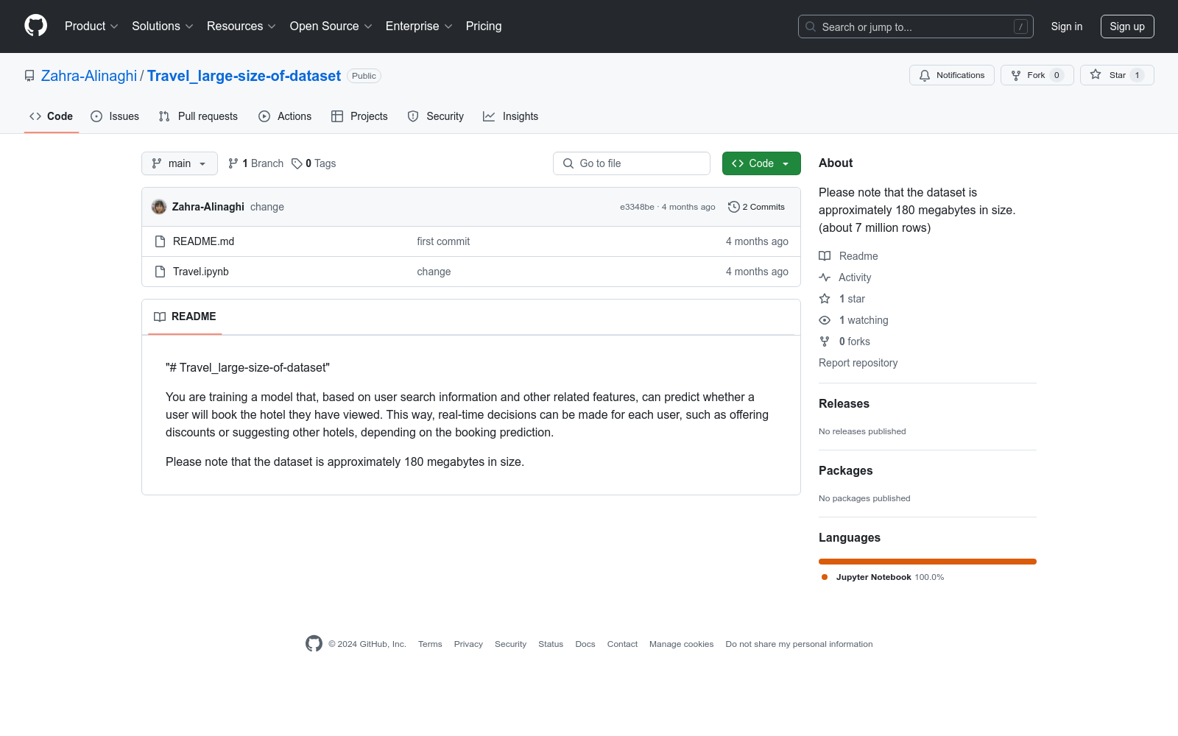1178x736 pixels.
Task: Click the Travel.ipynb file icon
Action: click(x=160, y=272)
